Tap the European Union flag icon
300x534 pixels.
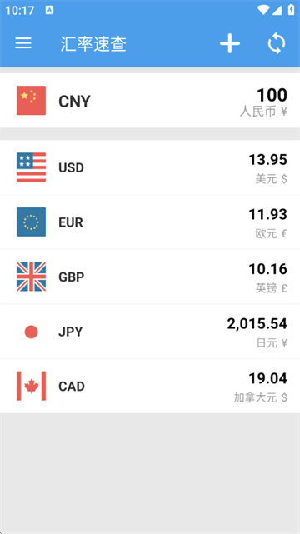coord(32,222)
